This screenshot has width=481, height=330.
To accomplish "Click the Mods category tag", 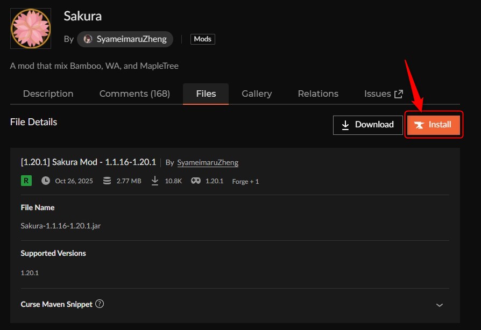I will (x=202, y=39).
